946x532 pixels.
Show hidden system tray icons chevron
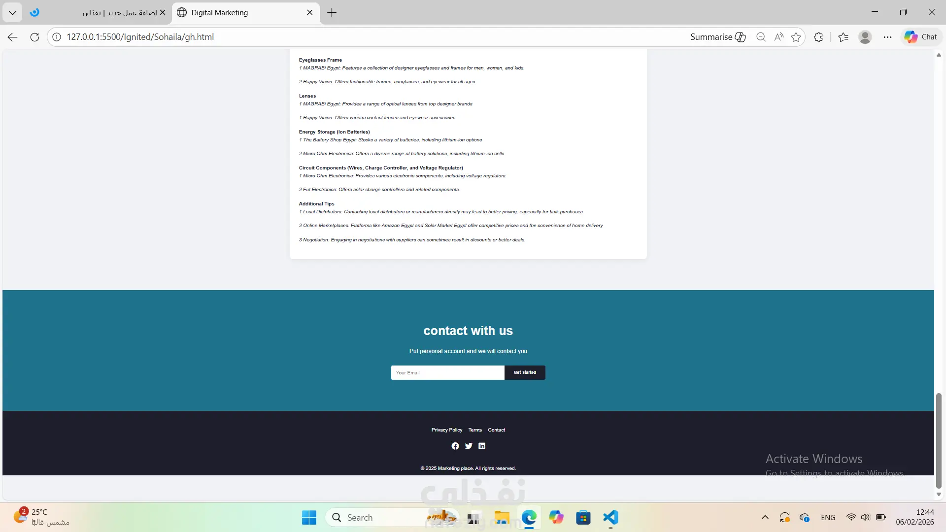pyautogui.click(x=765, y=518)
